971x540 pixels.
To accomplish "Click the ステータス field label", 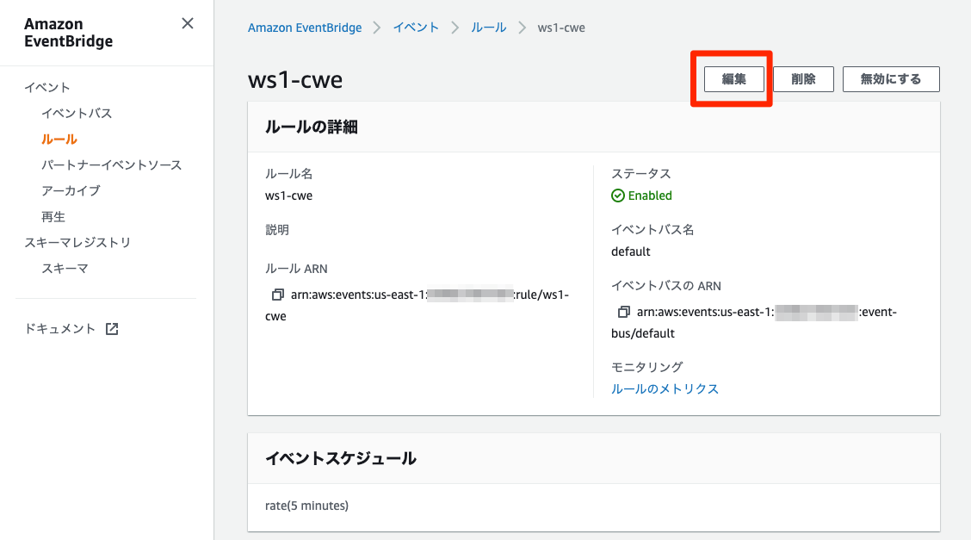I will click(641, 173).
